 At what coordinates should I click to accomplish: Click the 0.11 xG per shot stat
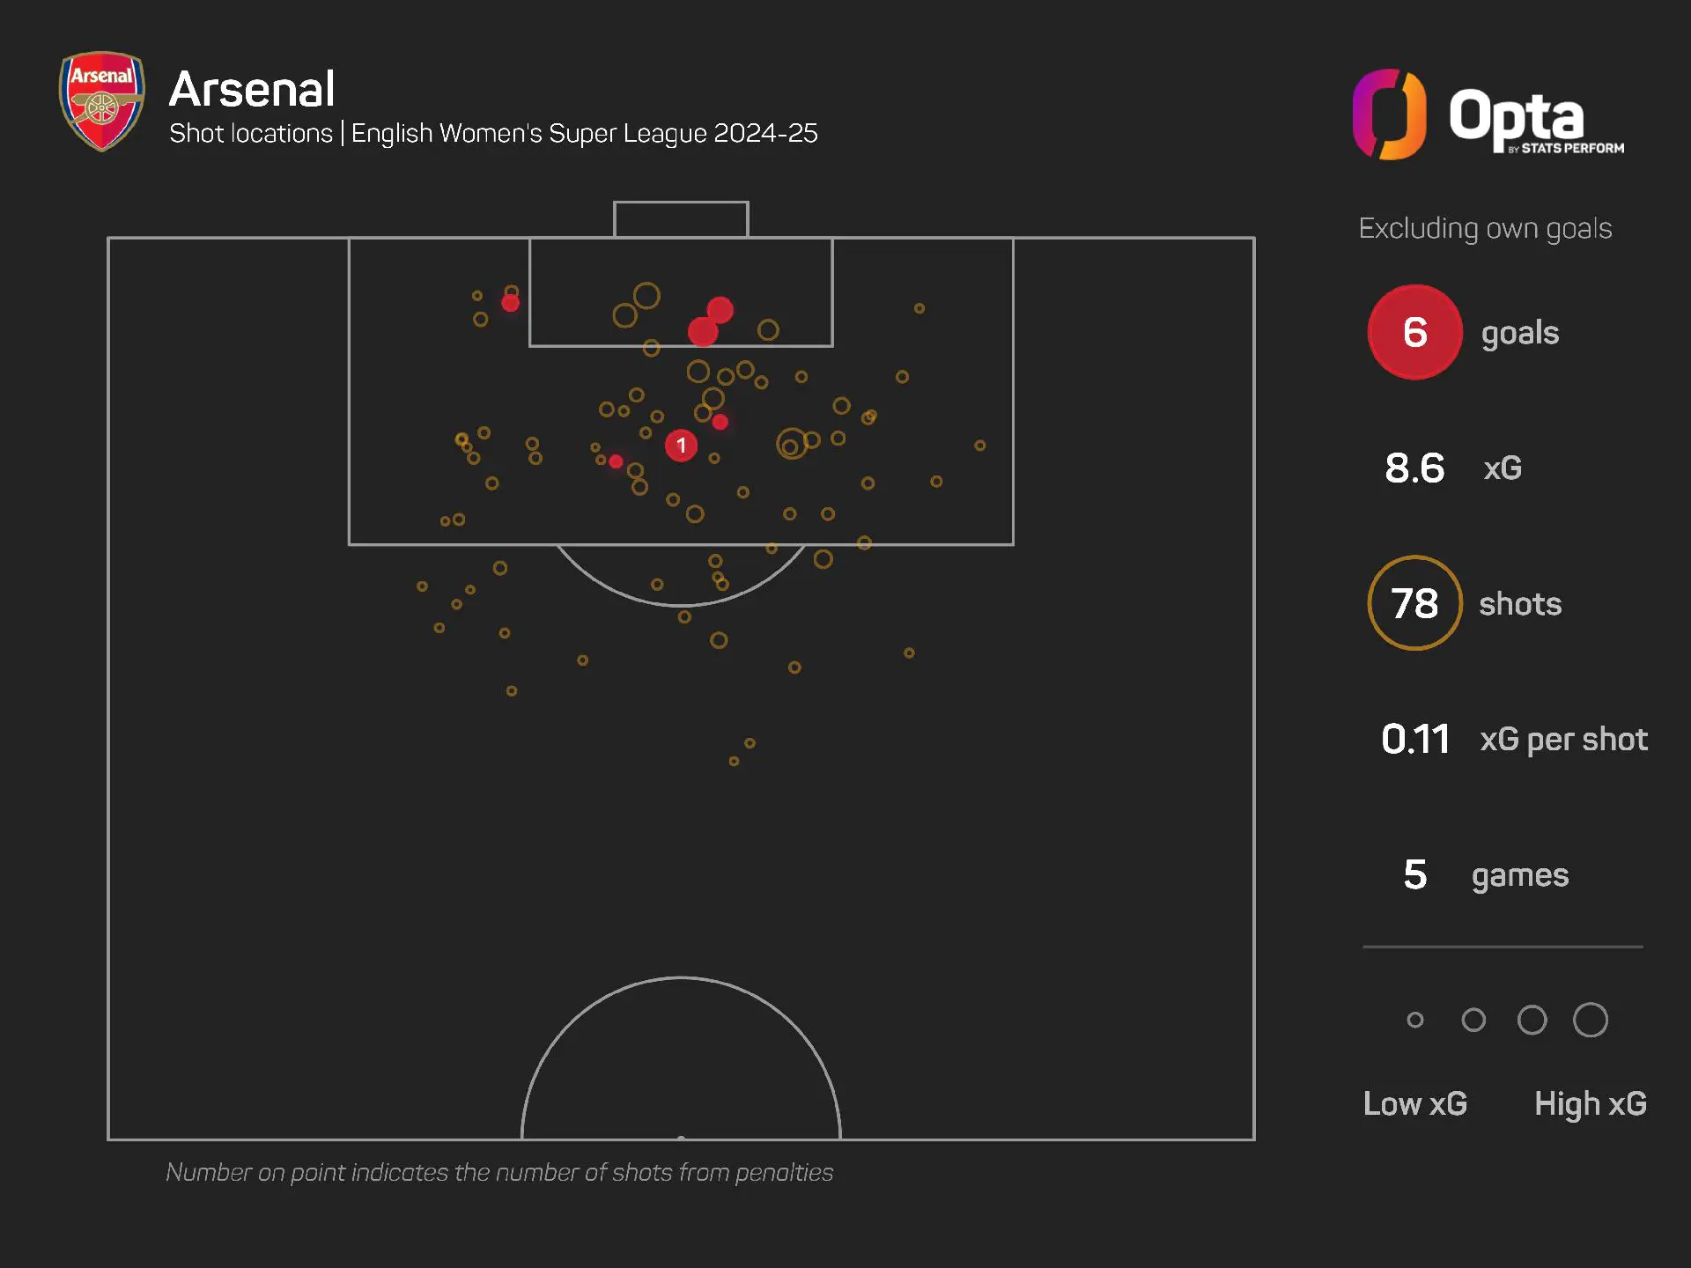point(1415,739)
